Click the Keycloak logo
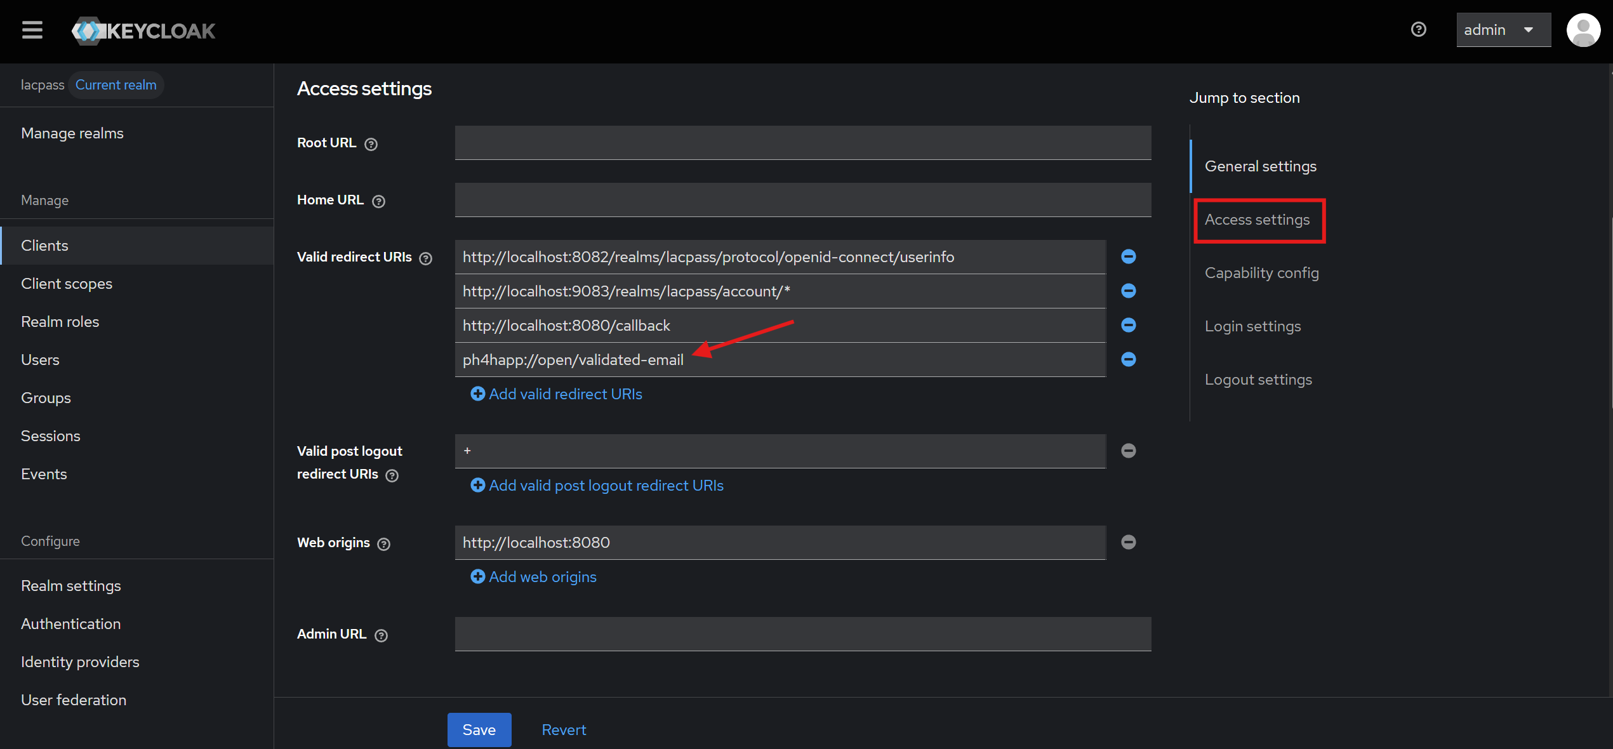The height and width of the screenshot is (749, 1613). tap(143, 30)
